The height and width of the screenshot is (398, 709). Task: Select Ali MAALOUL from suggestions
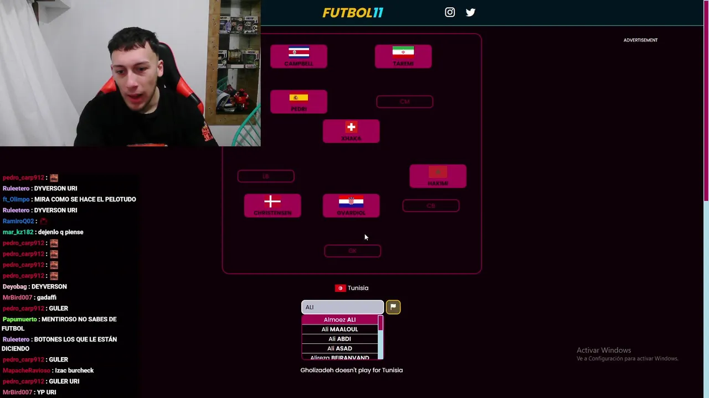click(x=340, y=329)
